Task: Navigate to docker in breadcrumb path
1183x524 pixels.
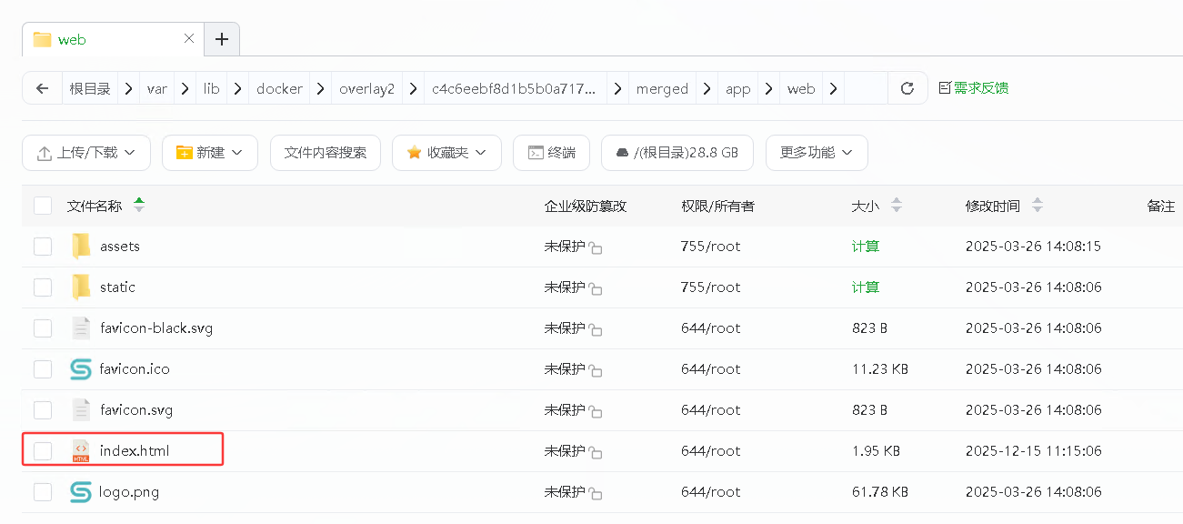Action: click(279, 88)
